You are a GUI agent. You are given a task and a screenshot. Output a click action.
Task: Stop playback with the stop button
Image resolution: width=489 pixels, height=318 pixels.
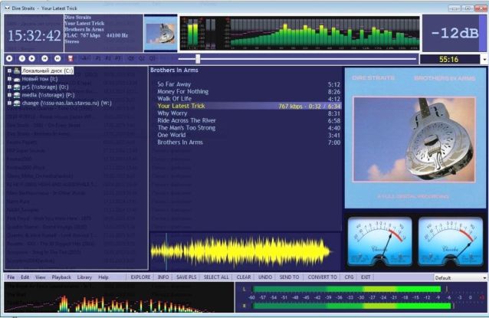point(9,58)
